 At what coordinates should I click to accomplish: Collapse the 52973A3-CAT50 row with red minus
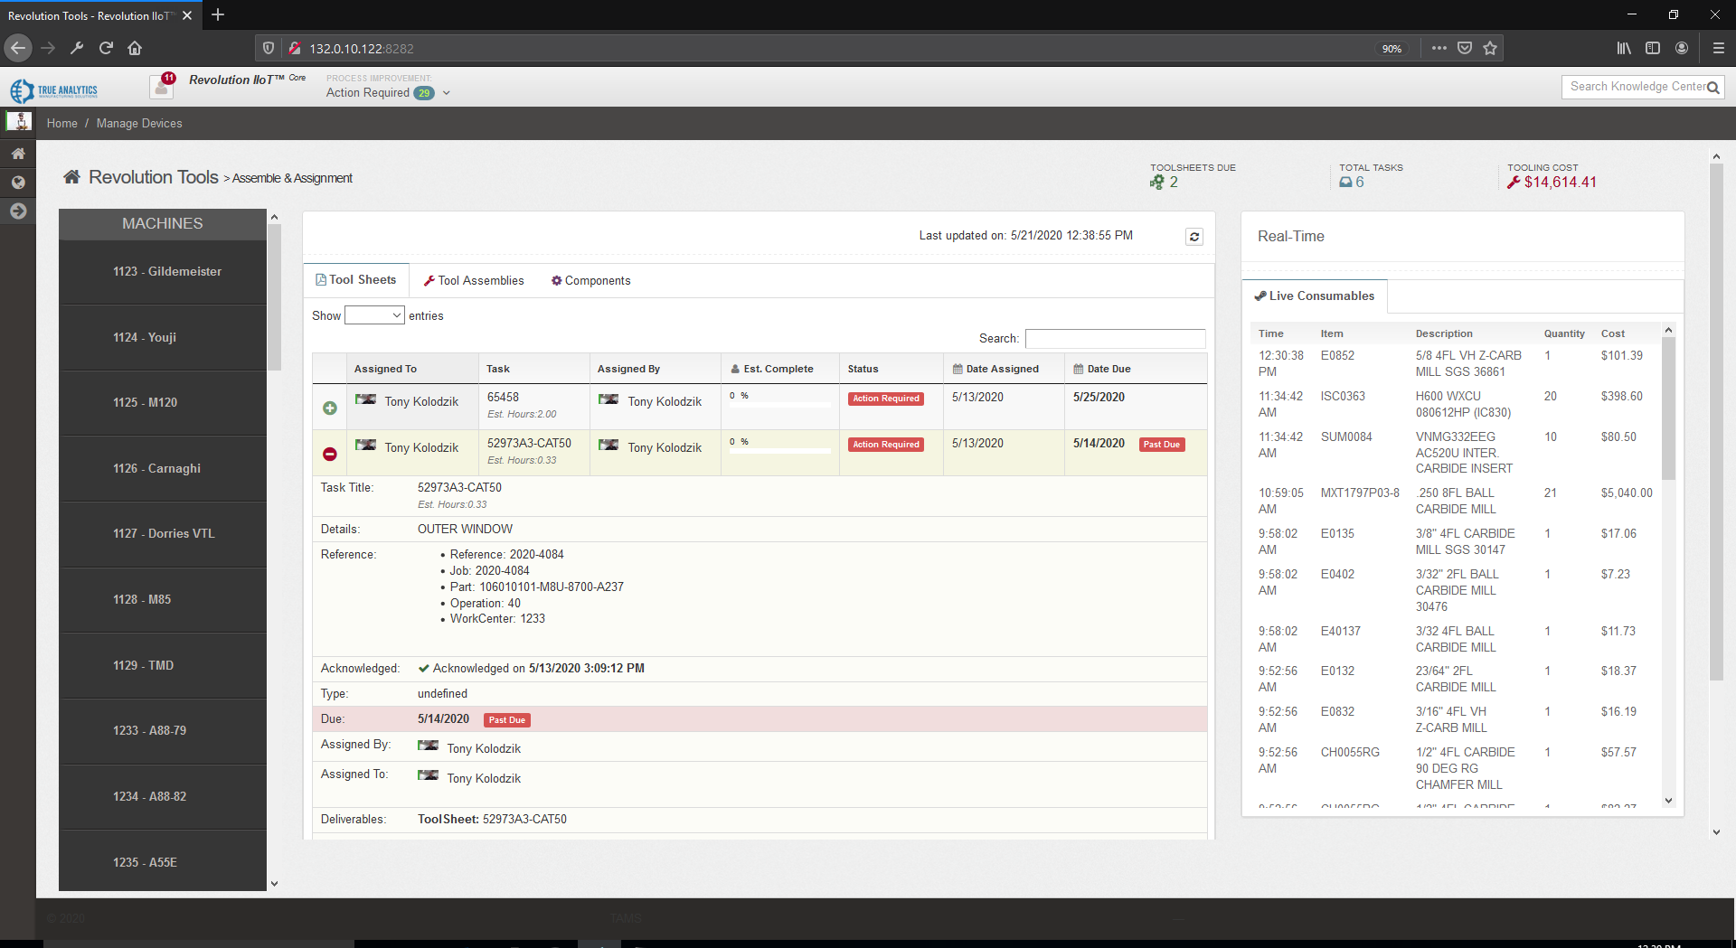(x=330, y=455)
